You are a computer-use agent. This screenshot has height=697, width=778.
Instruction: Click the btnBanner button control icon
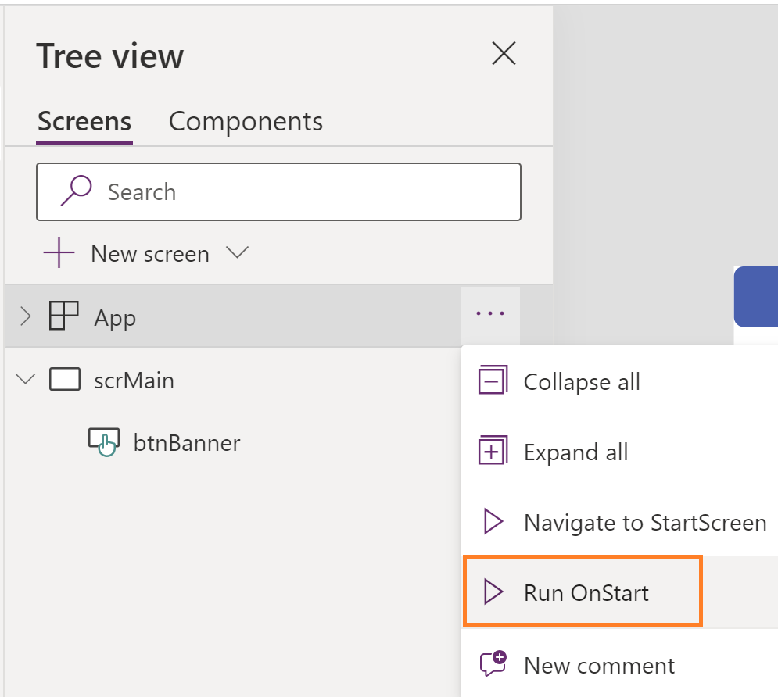pos(103,443)
